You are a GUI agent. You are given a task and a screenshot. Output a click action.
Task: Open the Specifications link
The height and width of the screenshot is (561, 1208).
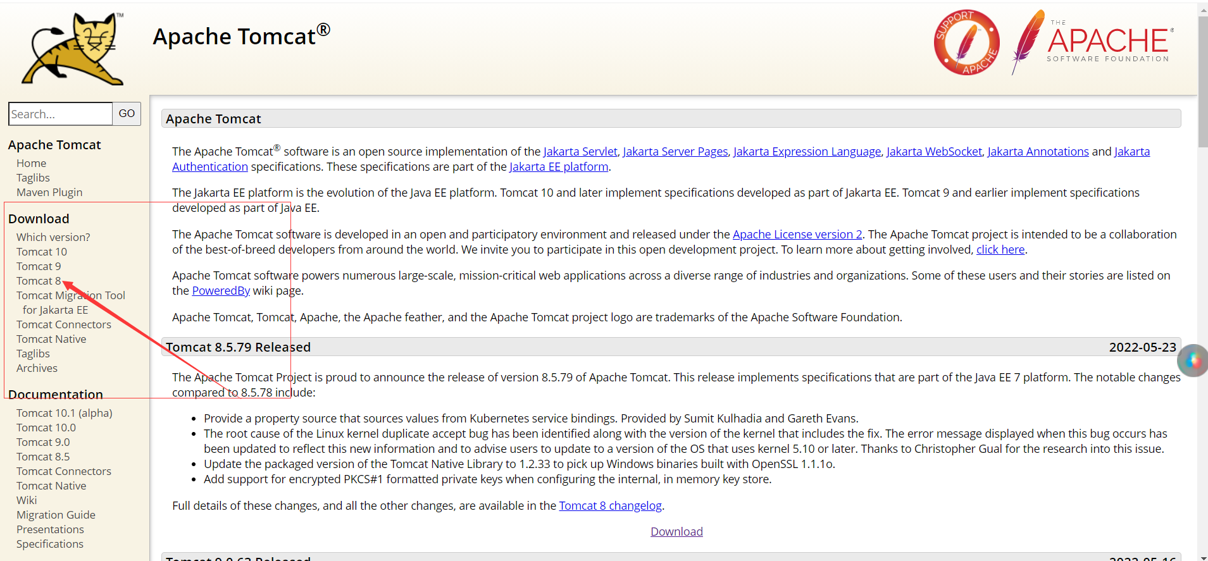[50, 544]
